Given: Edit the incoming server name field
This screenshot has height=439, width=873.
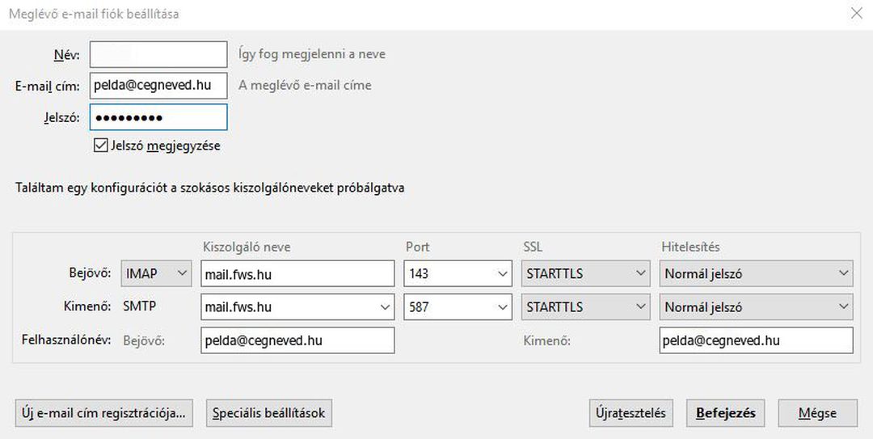Looking at the screenshot, I should point(297,273).
